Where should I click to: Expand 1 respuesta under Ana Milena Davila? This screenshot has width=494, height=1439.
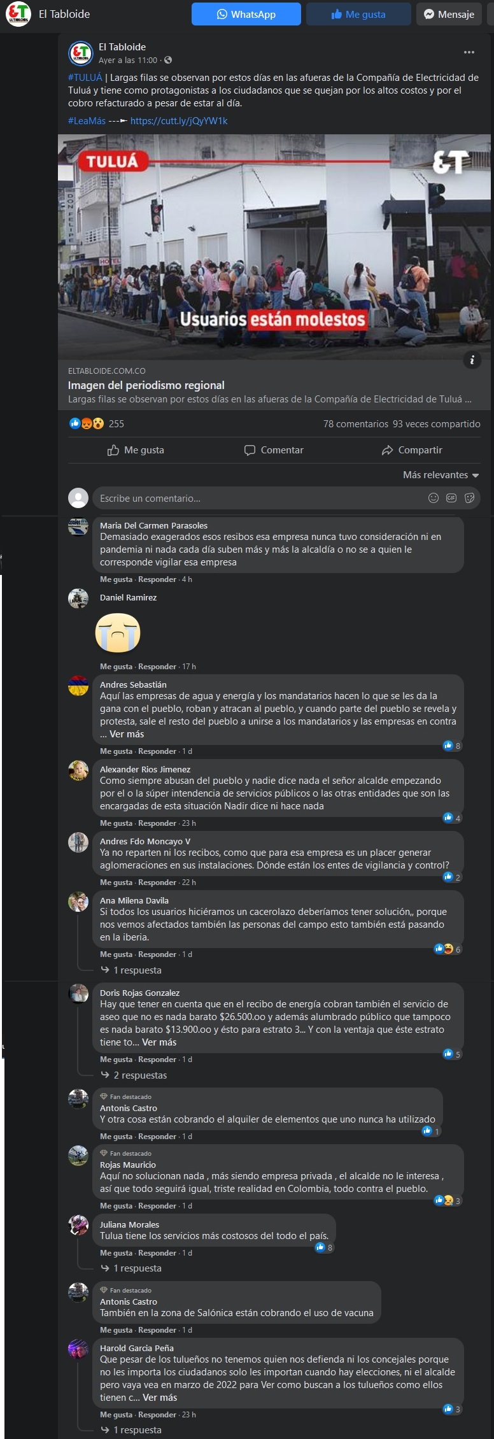[138, 970]
